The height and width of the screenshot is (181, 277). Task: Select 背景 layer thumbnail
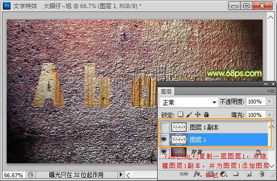point(179,151)
